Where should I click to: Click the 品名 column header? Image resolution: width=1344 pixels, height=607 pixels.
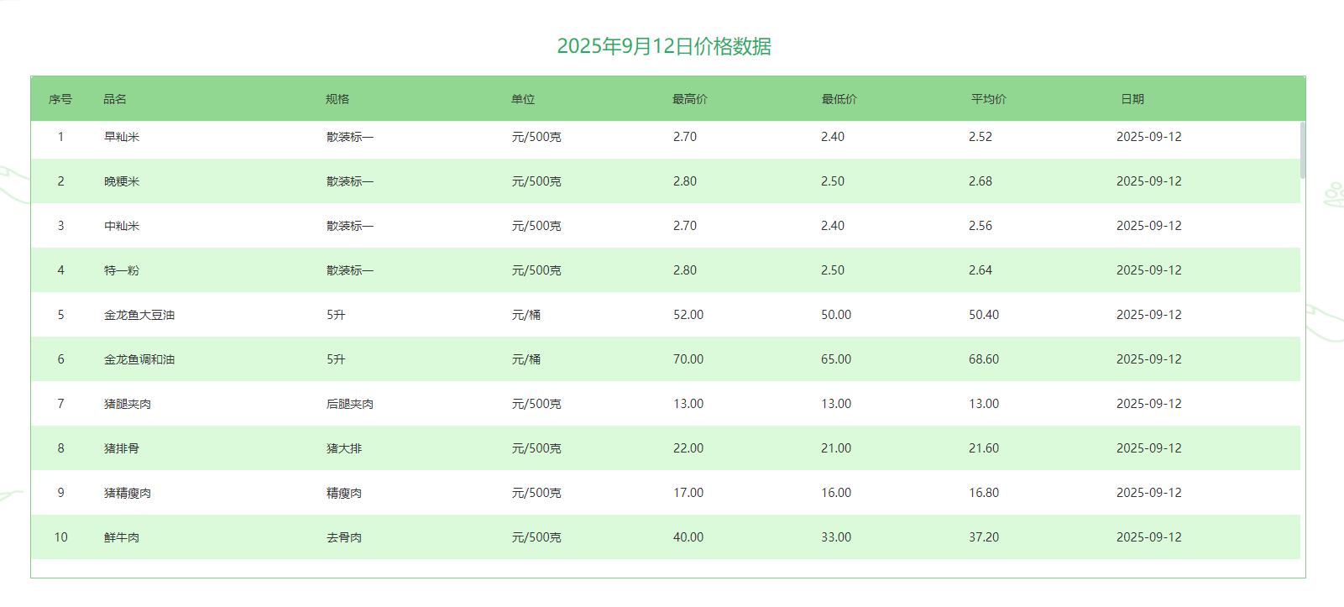[115, 99]
